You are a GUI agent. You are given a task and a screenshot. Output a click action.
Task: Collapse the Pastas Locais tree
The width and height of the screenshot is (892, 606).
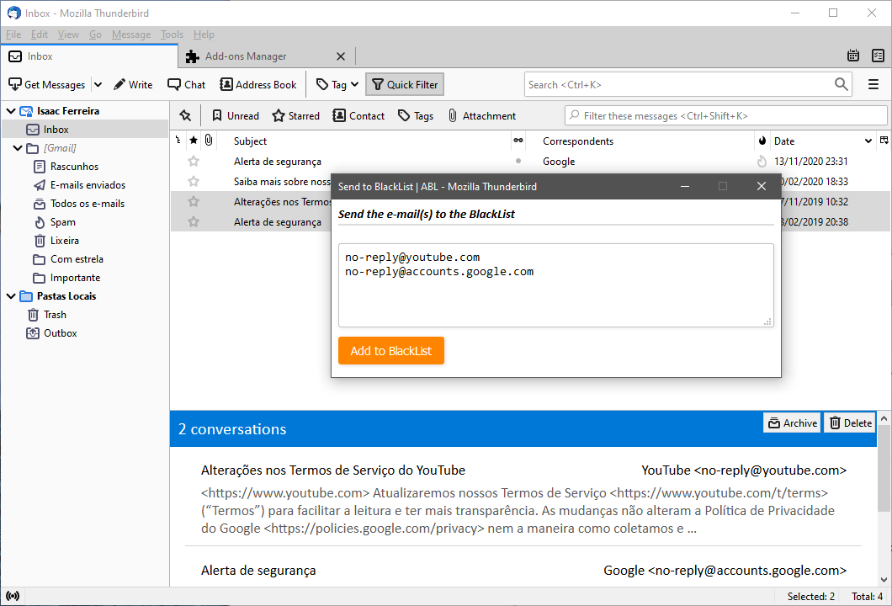pos(11,296)
